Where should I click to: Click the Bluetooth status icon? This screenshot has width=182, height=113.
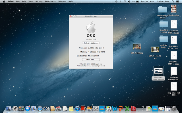(120, 1)
